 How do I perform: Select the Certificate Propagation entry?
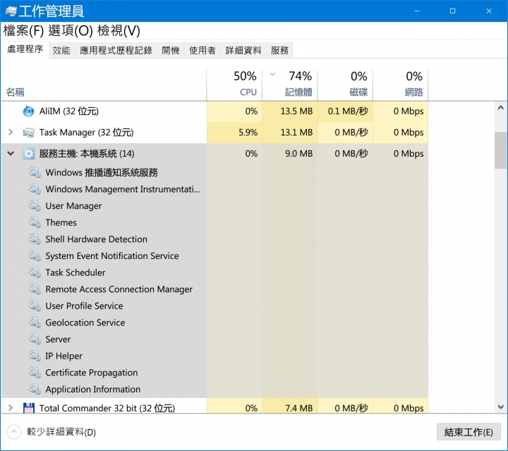[x=92, y=373]
